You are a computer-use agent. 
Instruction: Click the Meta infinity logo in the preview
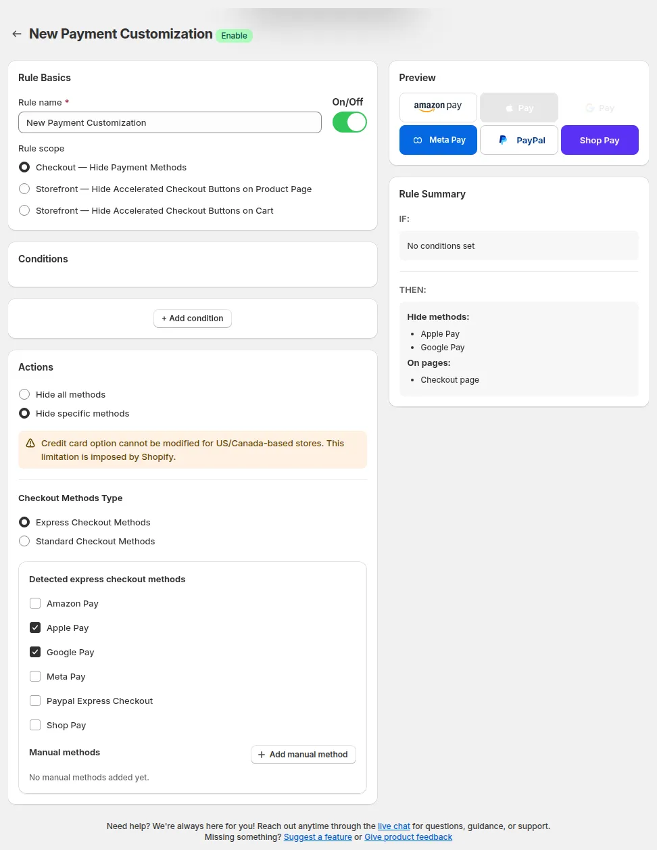click(x=418, y=140)
